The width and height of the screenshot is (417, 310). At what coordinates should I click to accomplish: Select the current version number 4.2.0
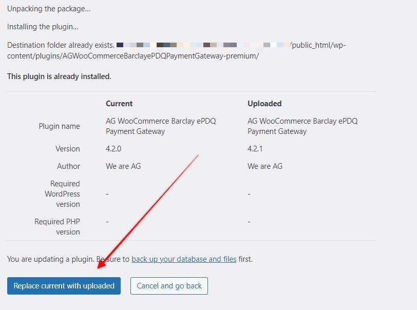(113, 149)
